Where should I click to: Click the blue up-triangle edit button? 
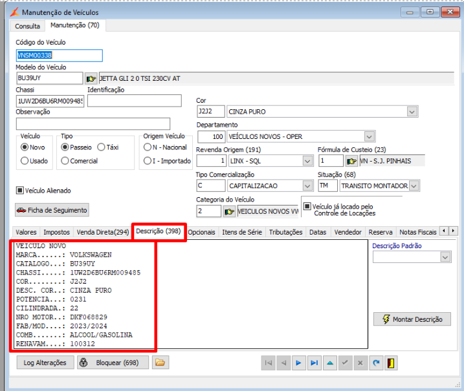[330, 363]
